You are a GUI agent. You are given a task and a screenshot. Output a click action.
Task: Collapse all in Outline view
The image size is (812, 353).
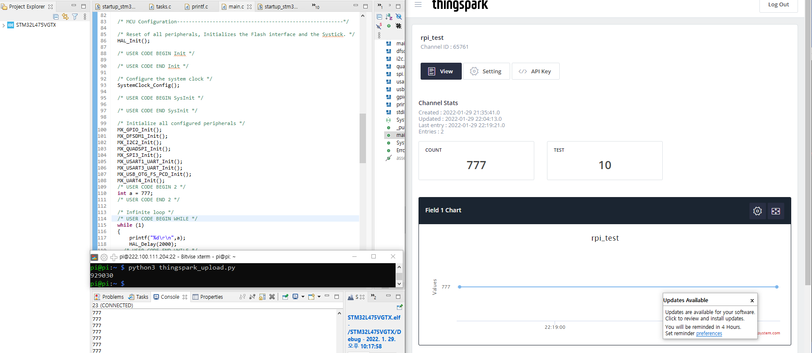pyautogui.click(x=379, y=17)
